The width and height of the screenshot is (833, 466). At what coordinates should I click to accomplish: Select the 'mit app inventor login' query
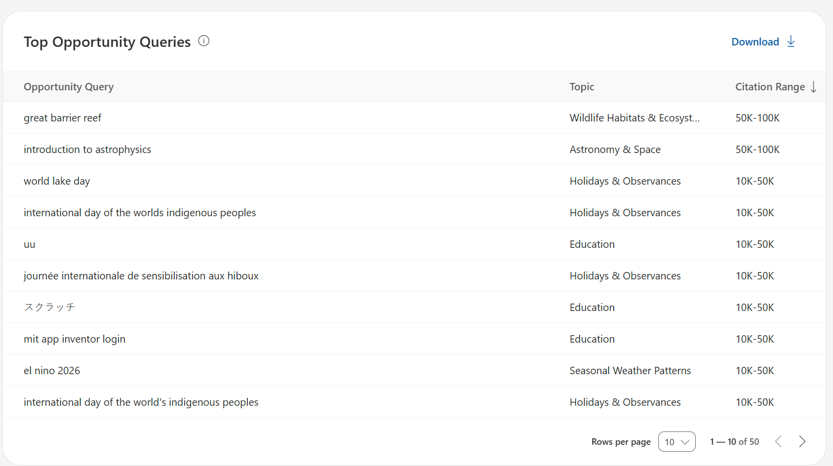[x=75, y=339]
